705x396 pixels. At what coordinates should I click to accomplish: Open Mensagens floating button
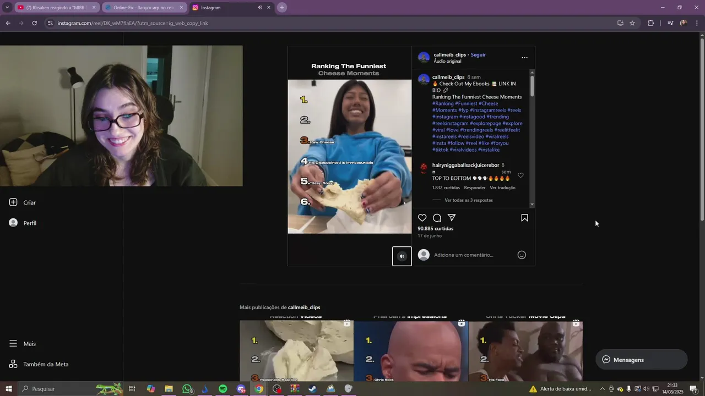pyautogui.click(x=642, y=360)
